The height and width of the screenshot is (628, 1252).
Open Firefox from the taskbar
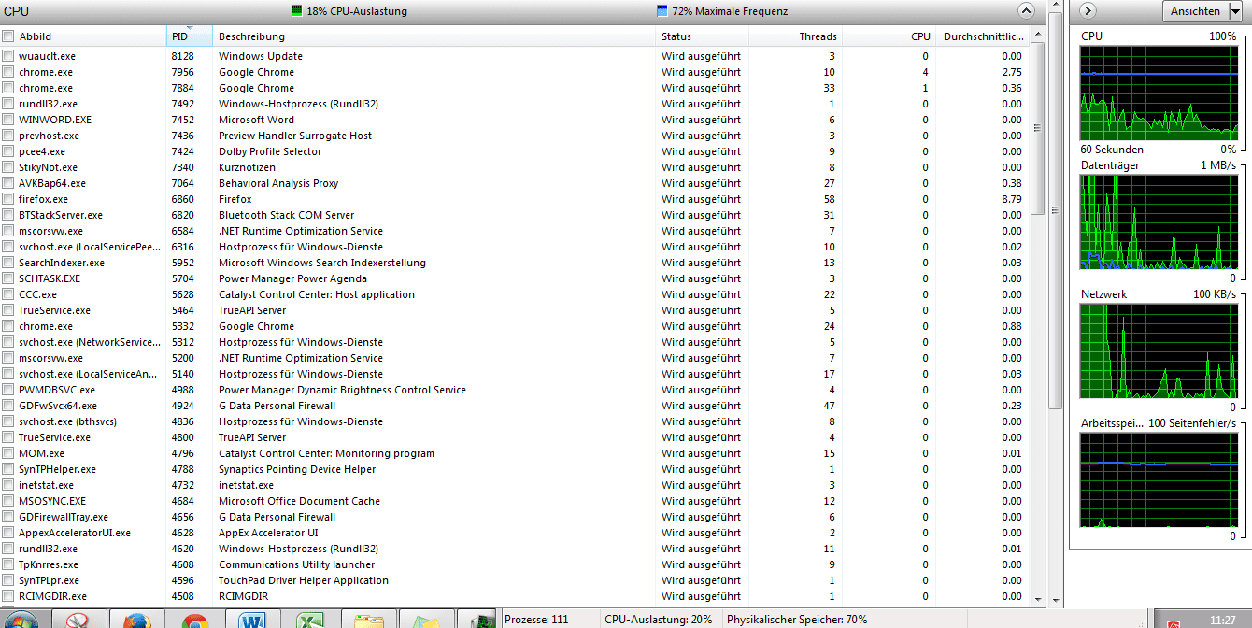point(136,619)
